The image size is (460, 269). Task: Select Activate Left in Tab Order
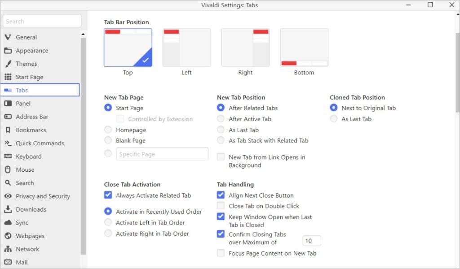coord(108,222)
